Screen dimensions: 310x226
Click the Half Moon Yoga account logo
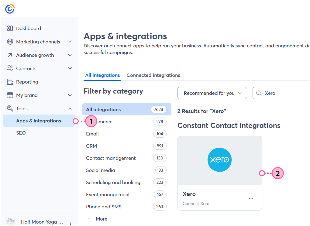pos(10,222)
